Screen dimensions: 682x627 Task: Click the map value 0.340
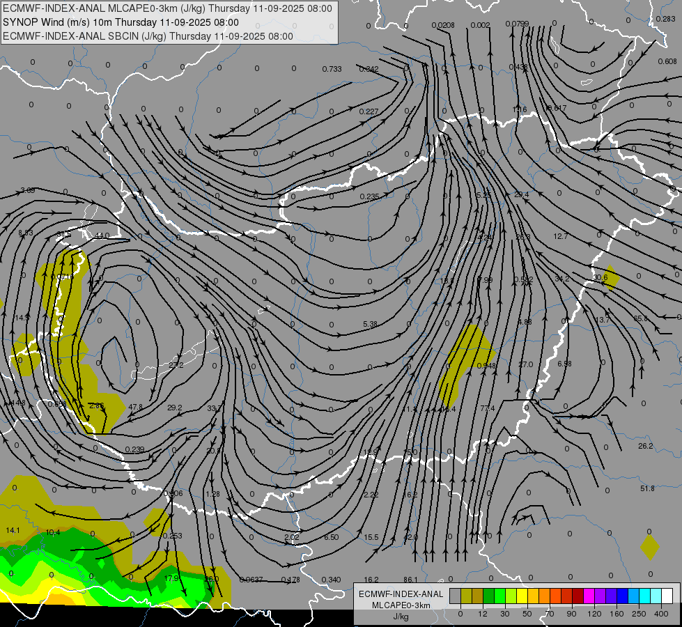[x=331, y=580]
